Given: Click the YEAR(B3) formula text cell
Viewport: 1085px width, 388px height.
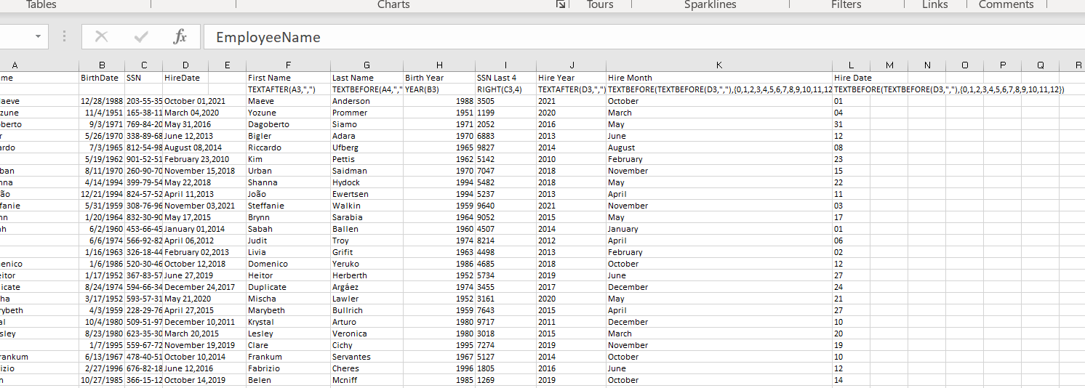Looking at the screenshot, I should [x=440, y=89].
